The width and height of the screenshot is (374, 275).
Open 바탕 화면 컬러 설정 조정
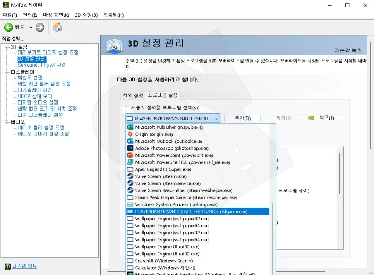(x=44, y=84)
